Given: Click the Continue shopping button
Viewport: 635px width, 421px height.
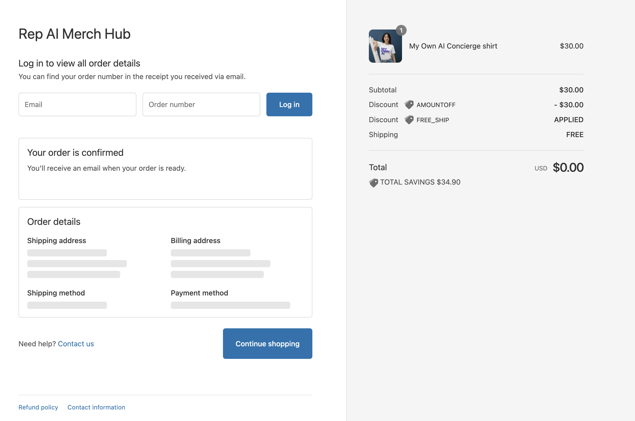Looking at the screenshot, I should [267, 343].
